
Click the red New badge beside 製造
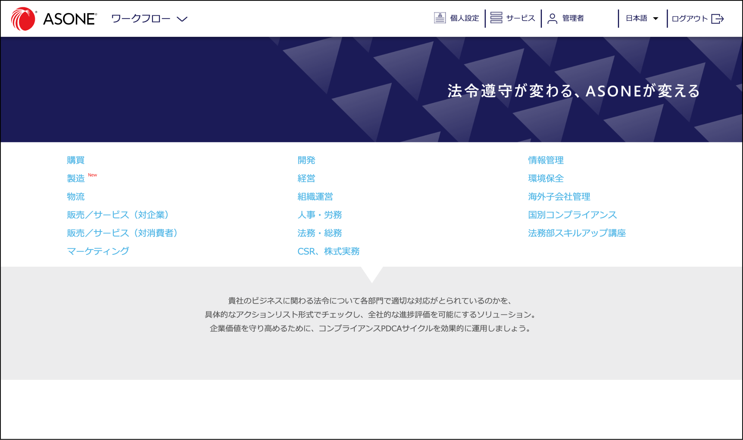coord(93,175)
